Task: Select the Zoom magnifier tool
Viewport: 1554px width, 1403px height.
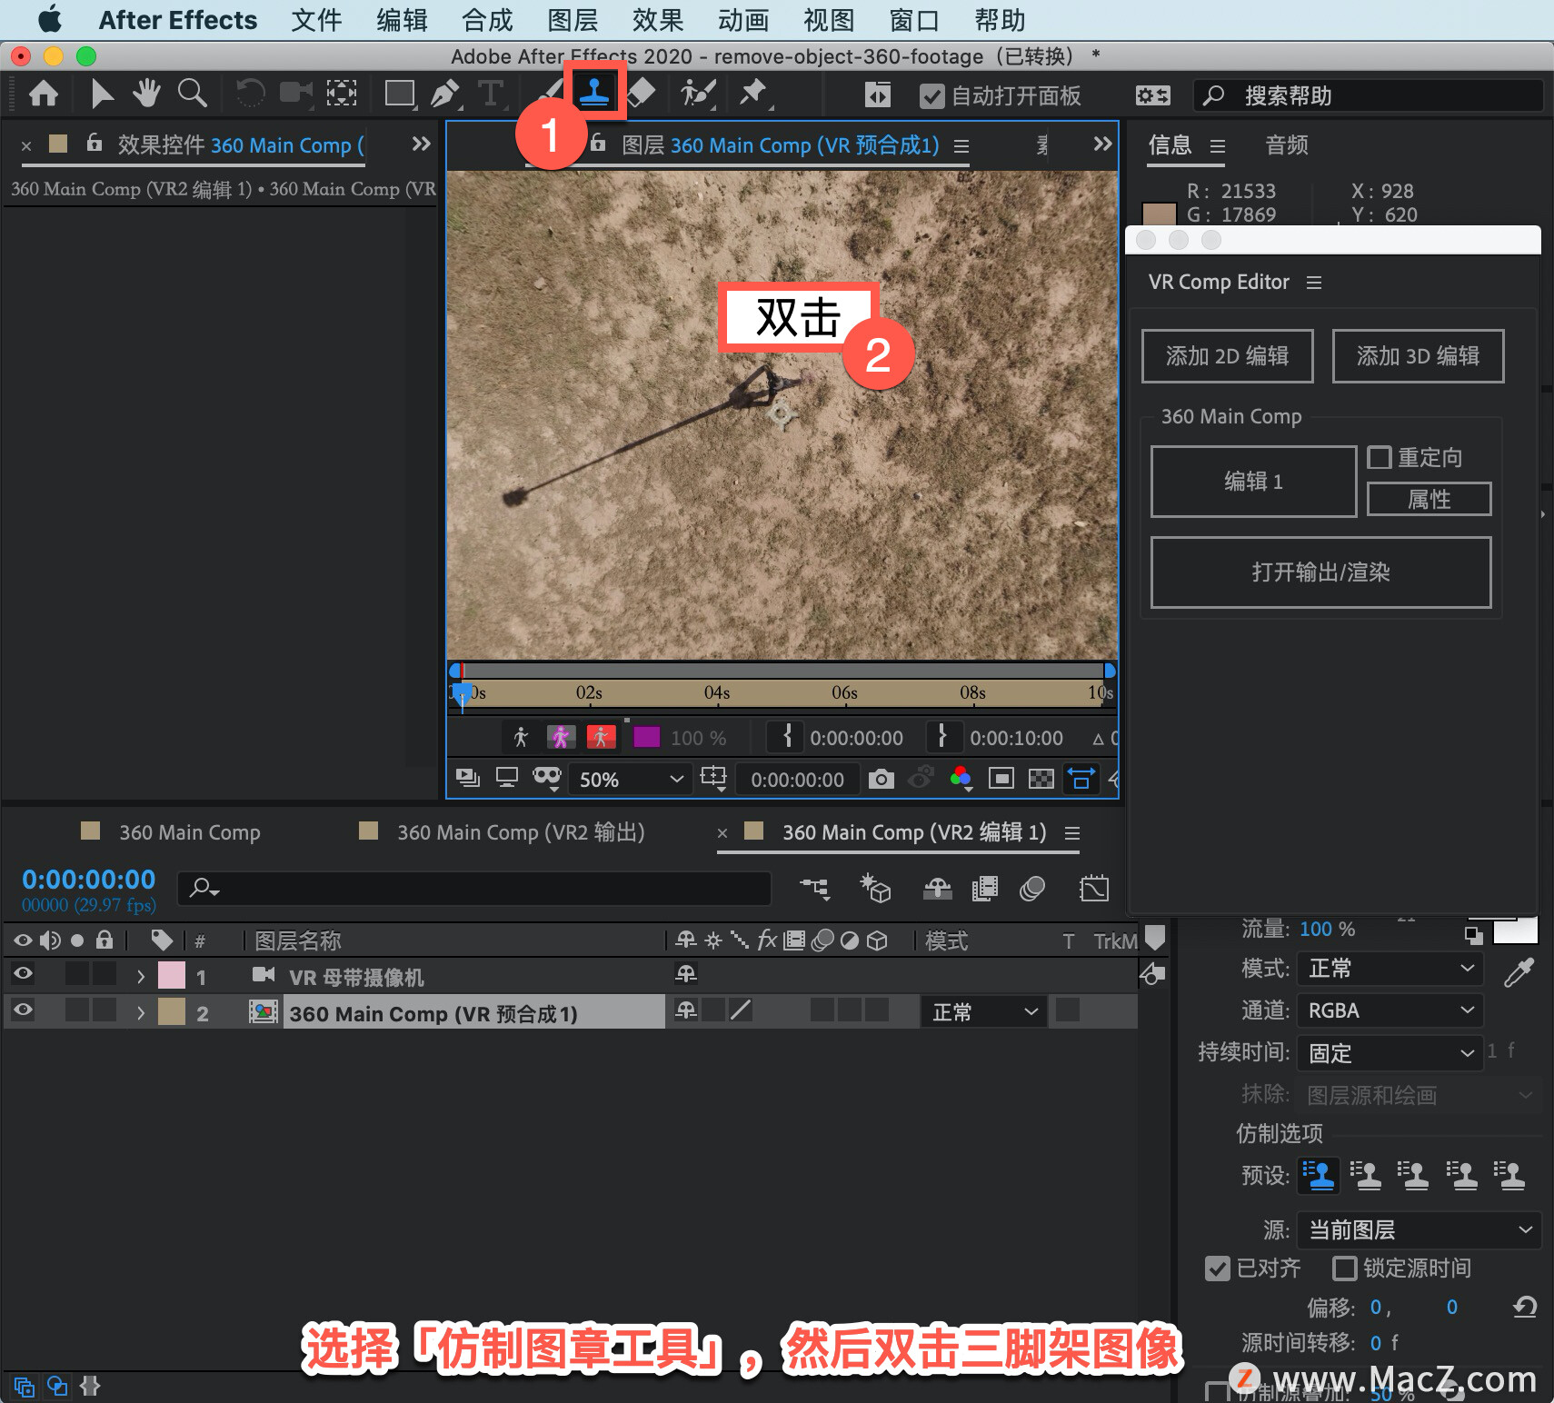Action: pyautogui.click(x=192, y=93)
